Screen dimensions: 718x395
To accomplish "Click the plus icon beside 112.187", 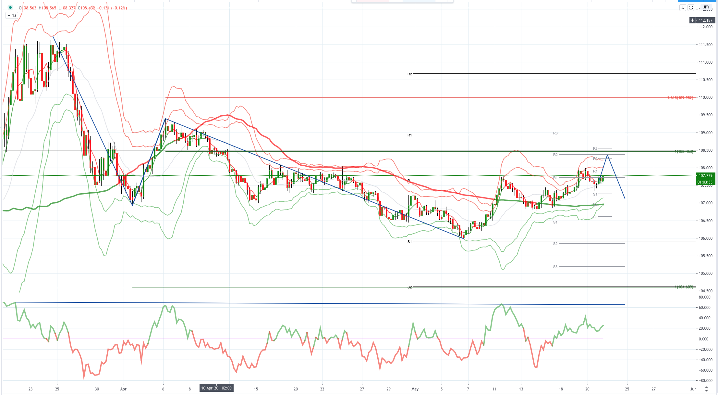I will (692, 20).
